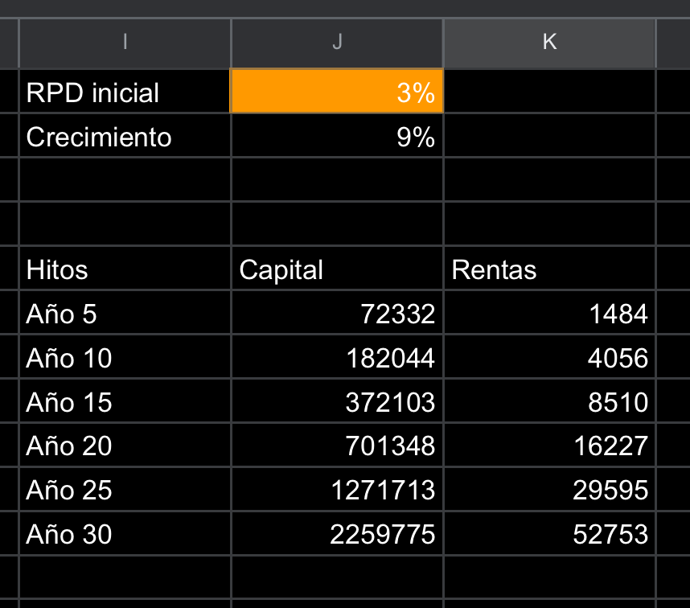Screen dimensions: 690x608
Task: Select the Crecimiento label cell
Action: click(125, 136)
